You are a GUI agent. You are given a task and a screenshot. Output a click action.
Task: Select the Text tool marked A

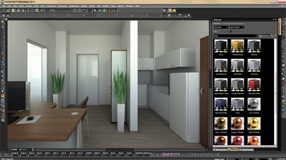point(3,53)
